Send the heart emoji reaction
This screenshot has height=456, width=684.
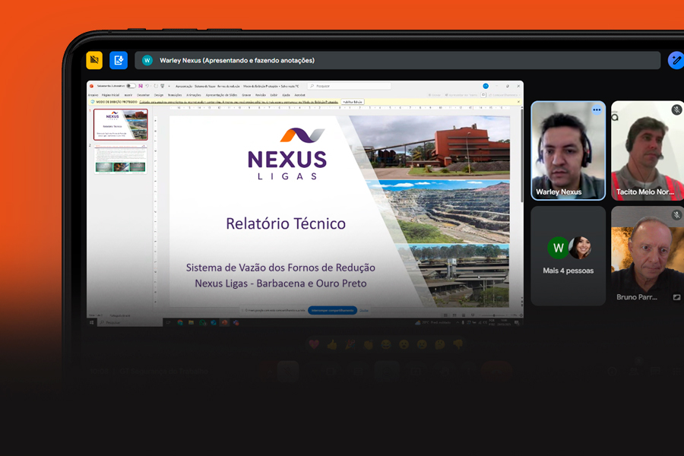(x=314, y=345)
